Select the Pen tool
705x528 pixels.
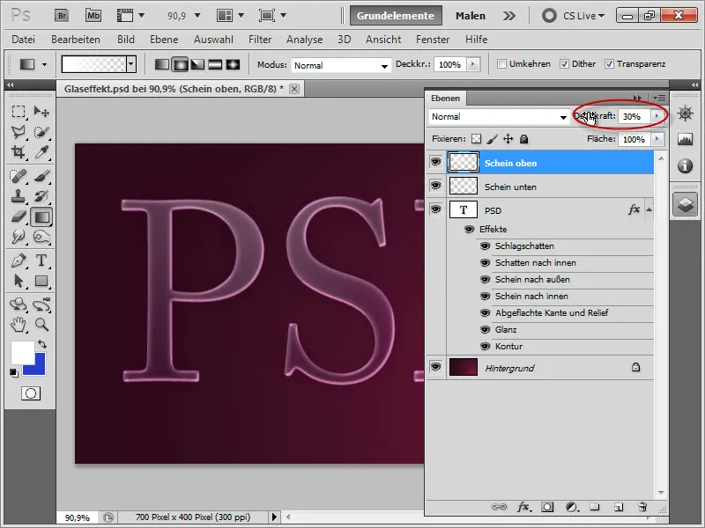pyautogui.click(x=19, y=260)
